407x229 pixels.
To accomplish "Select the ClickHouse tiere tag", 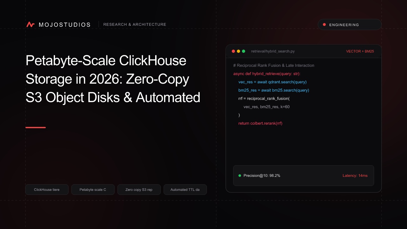I will (47, 190).
